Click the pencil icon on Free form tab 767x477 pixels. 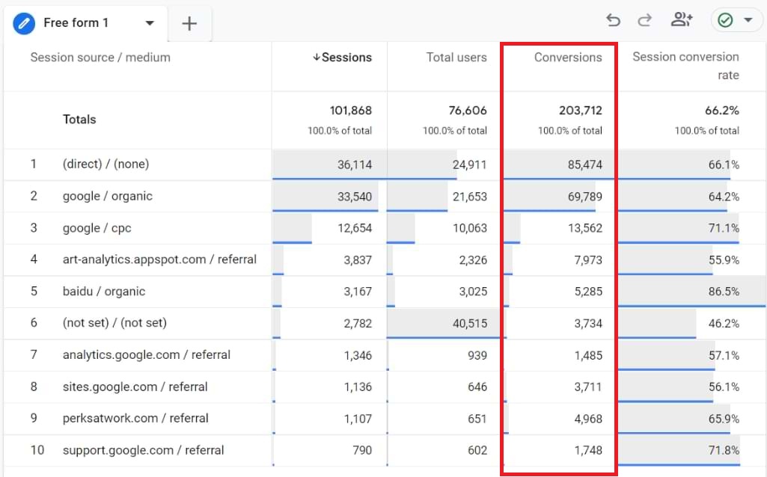(x=25, y=23)
